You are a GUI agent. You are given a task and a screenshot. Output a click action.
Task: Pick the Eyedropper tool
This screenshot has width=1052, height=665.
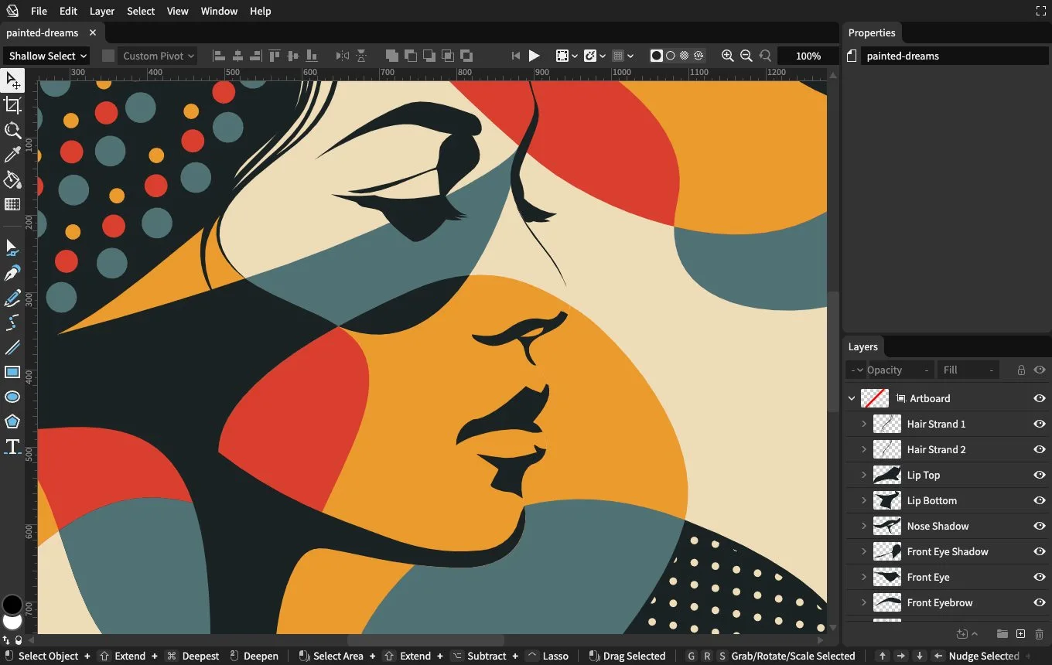(12, 155)
